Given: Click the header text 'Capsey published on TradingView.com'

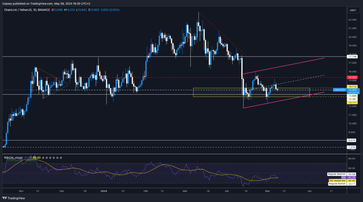Looking at the screenshot, I should (27, 4).
